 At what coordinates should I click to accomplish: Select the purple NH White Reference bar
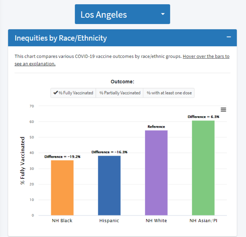156,172
